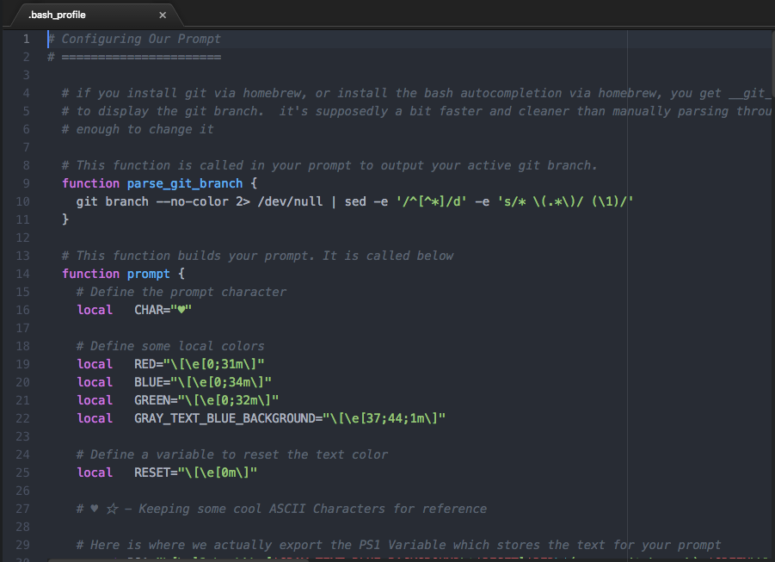Image resolution: width=775 pixels, height=562 pixels.
Task: Click the RESET variable on line 25
Action: coord(155,472)
